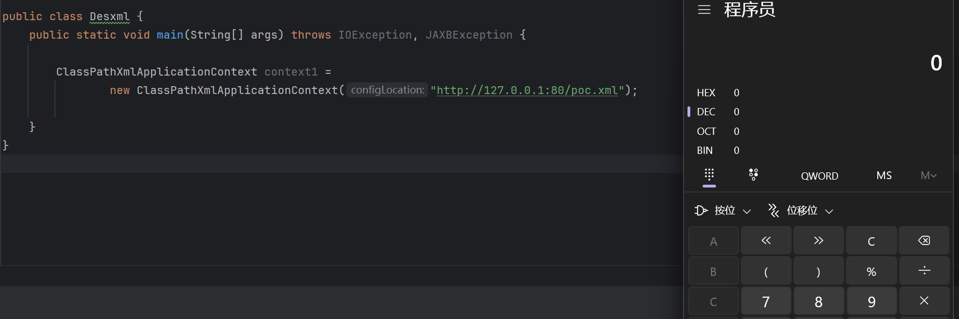Click the Desxml class name in editor

[x=110, y=16]
